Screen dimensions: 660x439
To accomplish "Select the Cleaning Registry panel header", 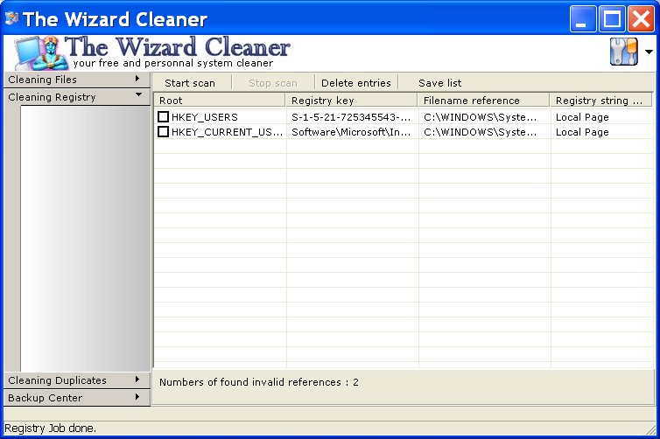I will coord(77,97).
